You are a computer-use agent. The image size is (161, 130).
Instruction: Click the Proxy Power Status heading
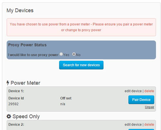coord(27,45)
